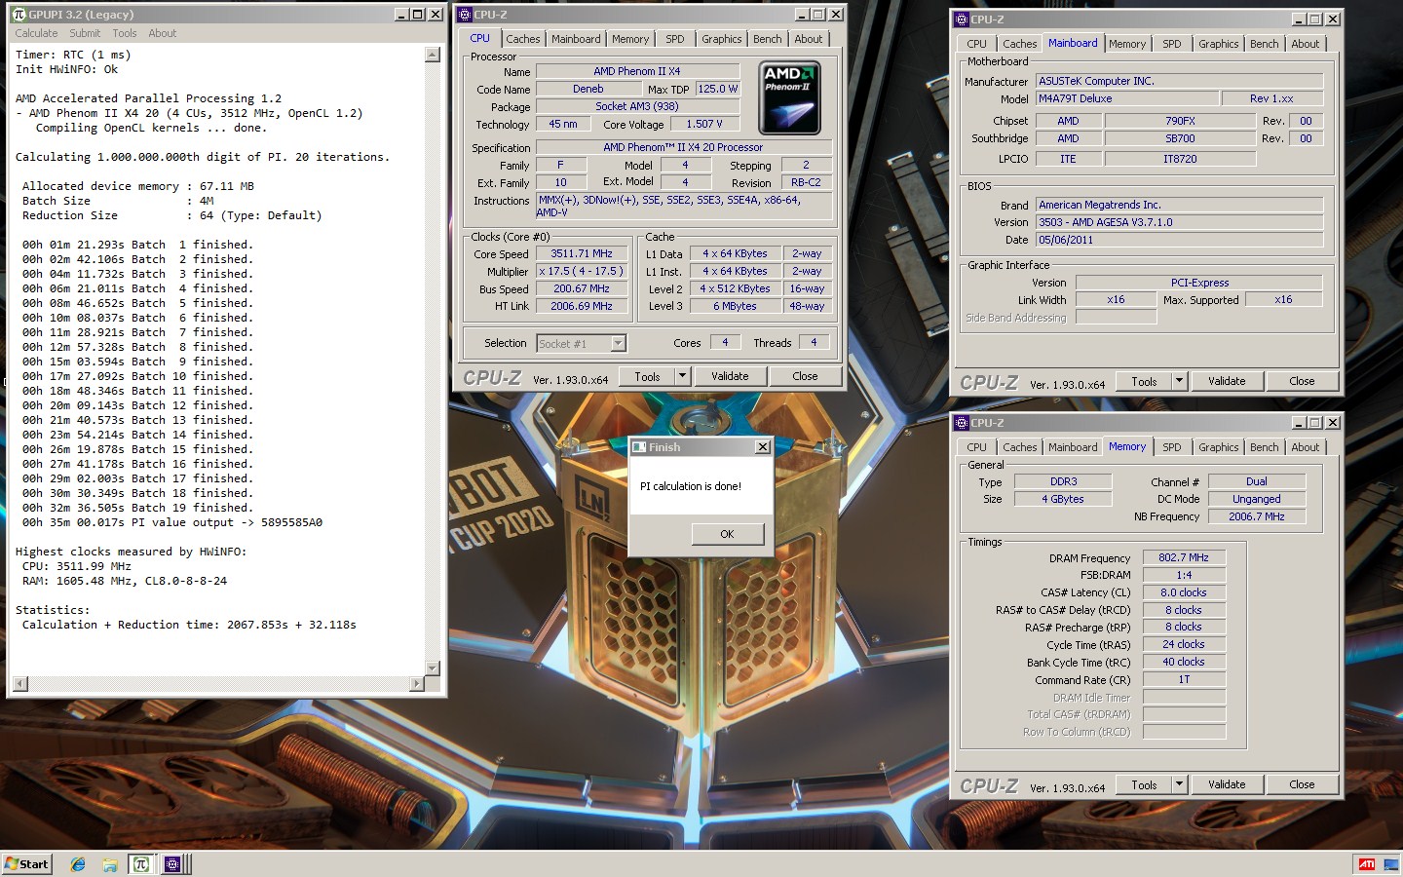Switch to Caches tab in the center CPU-Z window

pos(522,39)
